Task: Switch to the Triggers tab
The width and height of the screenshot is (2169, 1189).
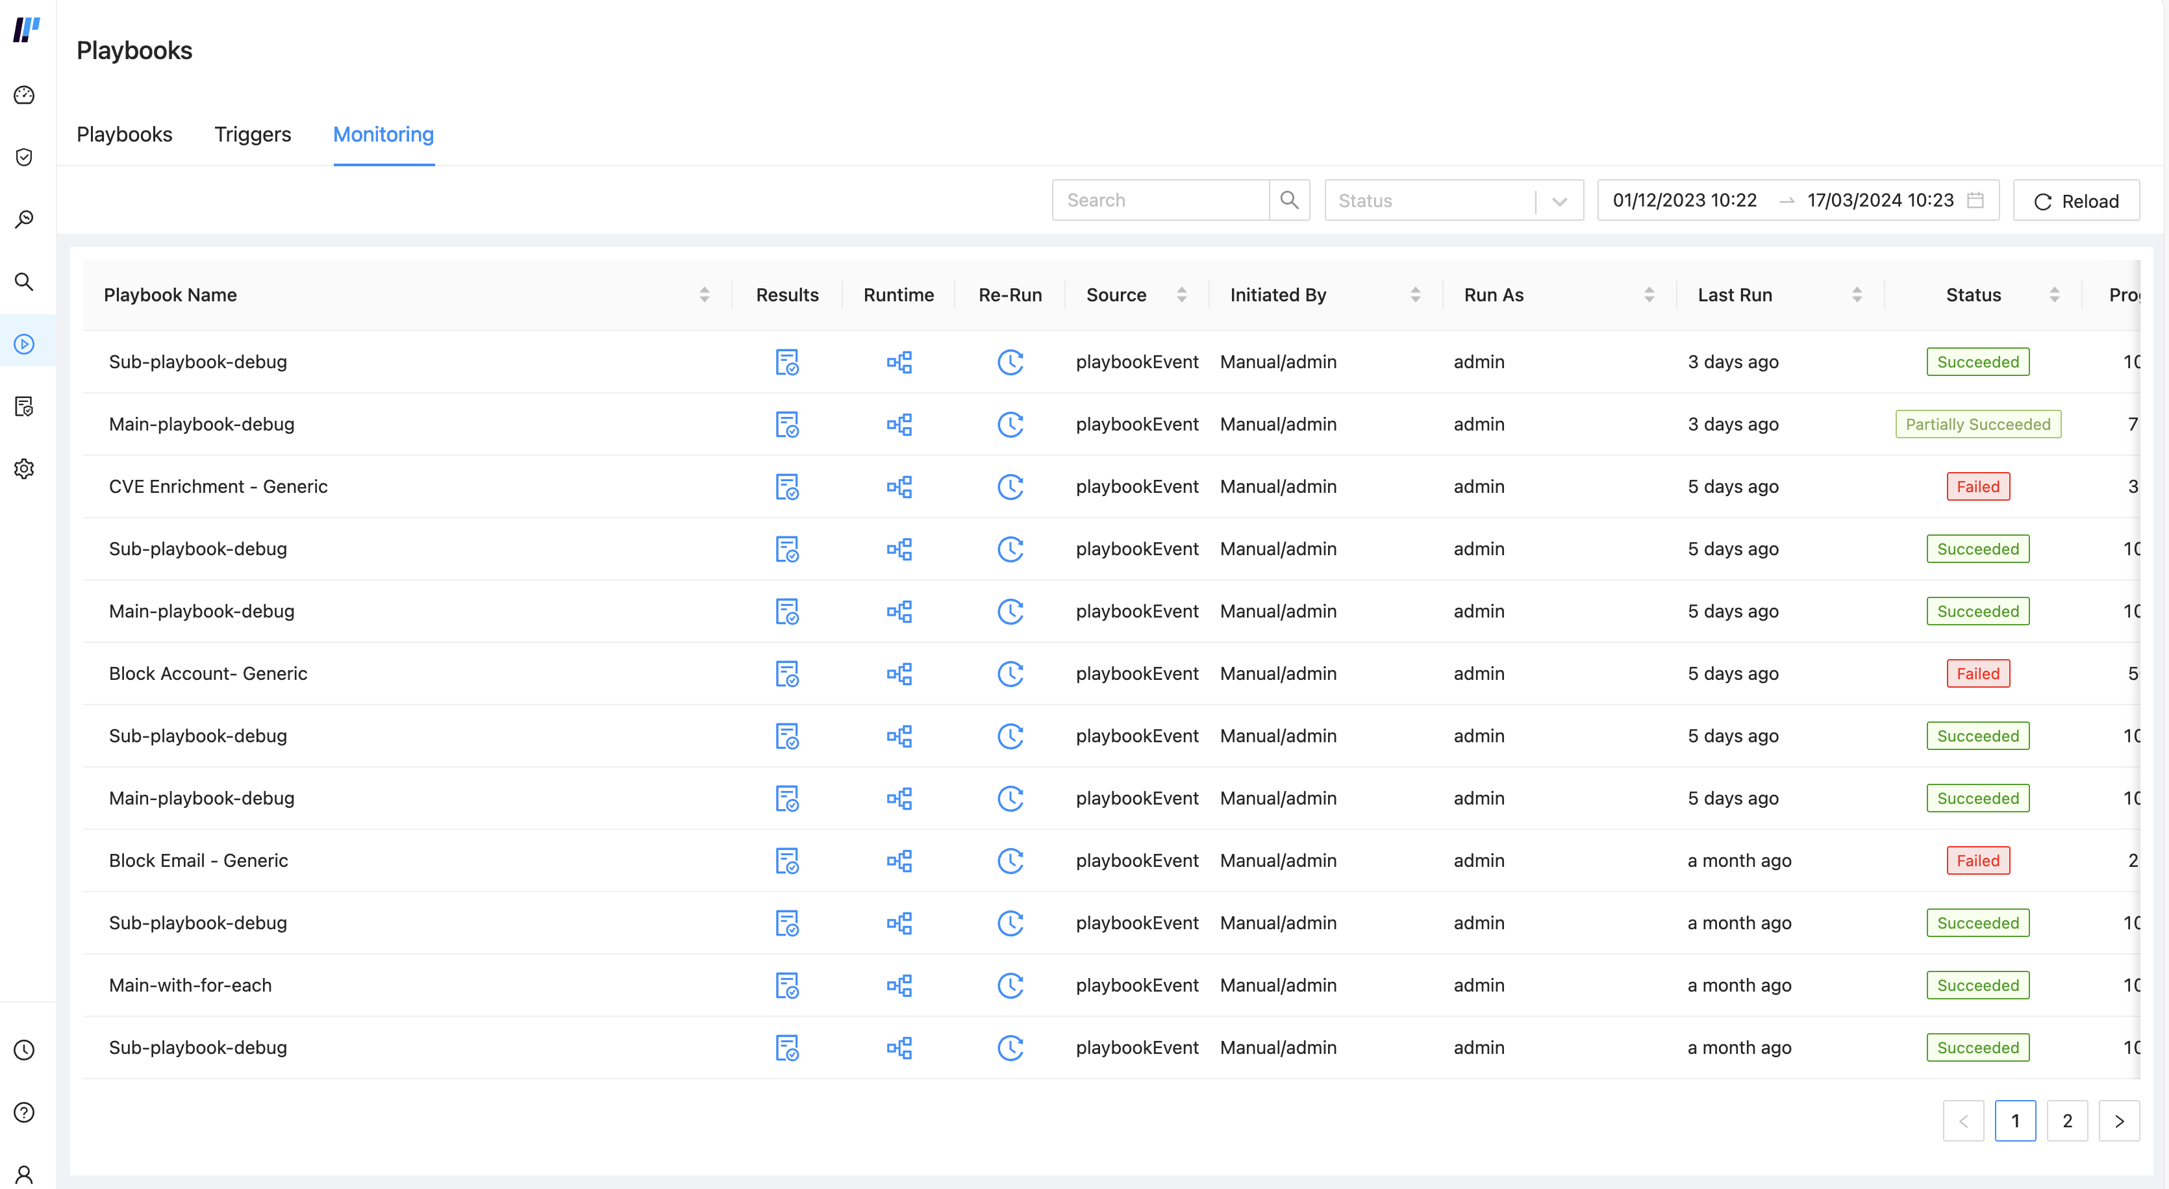Action: click(x=253, y=134)
